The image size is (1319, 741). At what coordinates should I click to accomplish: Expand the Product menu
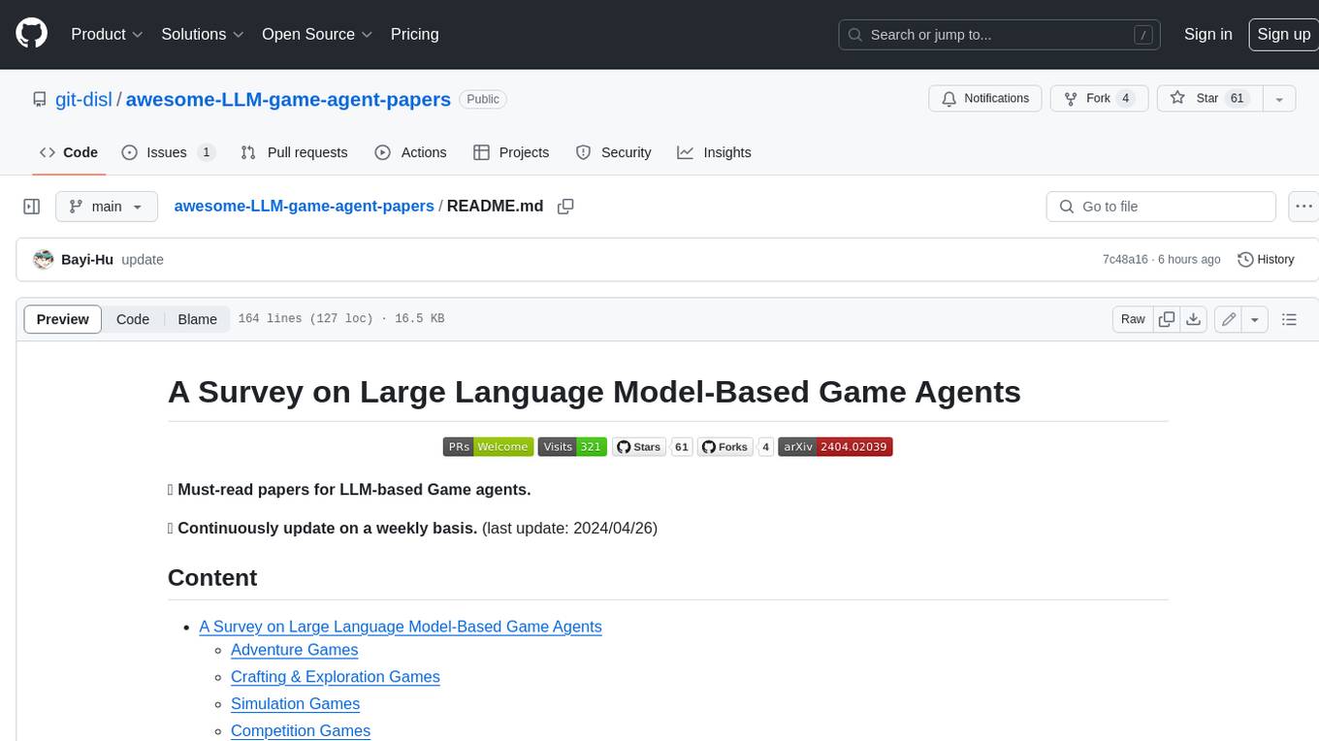click(x=107, y=34)
